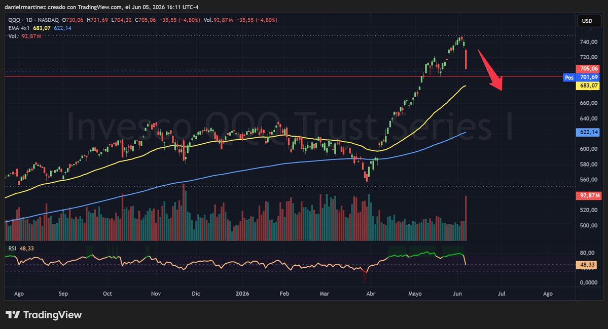Click the Nov label on time axis
The height and width of the screenshot is (329, 608).
pyautogui.click(x=156, y=294)
